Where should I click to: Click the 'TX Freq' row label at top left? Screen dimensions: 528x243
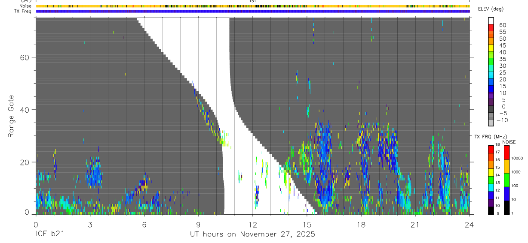coord(23,11)
